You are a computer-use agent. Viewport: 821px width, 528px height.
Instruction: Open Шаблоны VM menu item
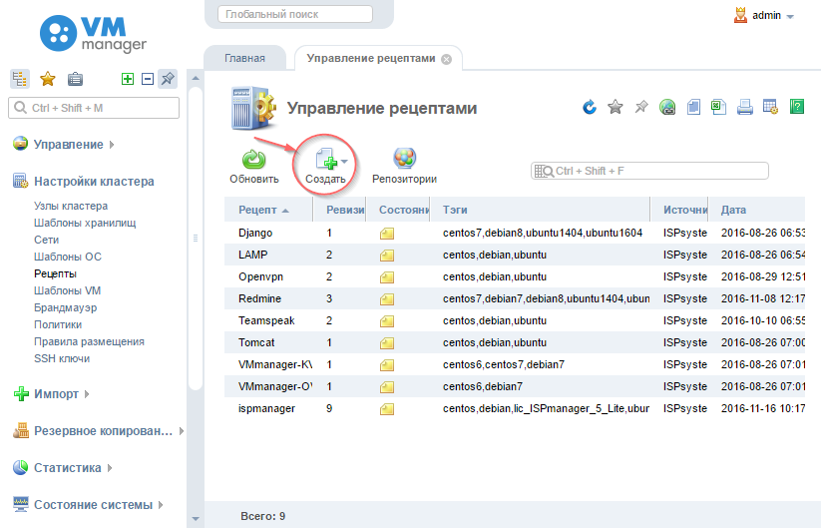(67, 290)
